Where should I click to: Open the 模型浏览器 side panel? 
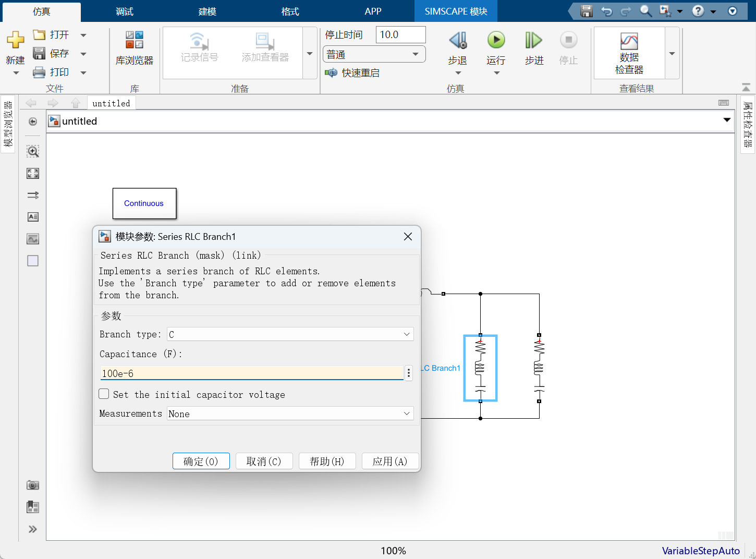point(8,124)
